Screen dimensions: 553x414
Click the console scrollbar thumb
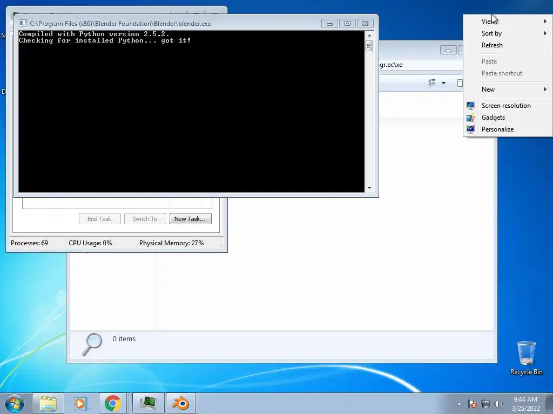[x=369, y=46]
